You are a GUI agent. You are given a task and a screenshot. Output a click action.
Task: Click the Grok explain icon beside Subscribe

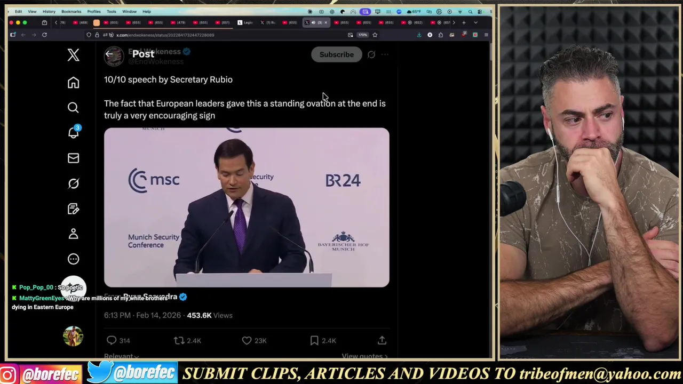coord(371,54)
